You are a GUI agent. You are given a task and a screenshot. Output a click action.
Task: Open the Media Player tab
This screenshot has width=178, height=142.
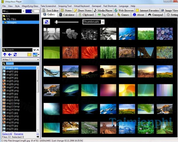tap(103, 10)
